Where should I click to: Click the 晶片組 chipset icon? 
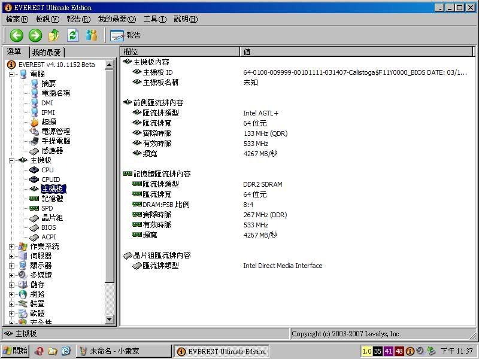34,218
